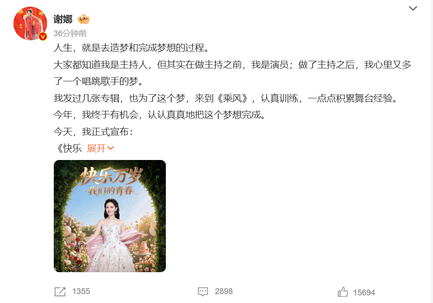Viewport: 433px width, 303px height.
Task: Open comments via the speech bubble icon
Action: pyautogui.click(x=203, y=291)
